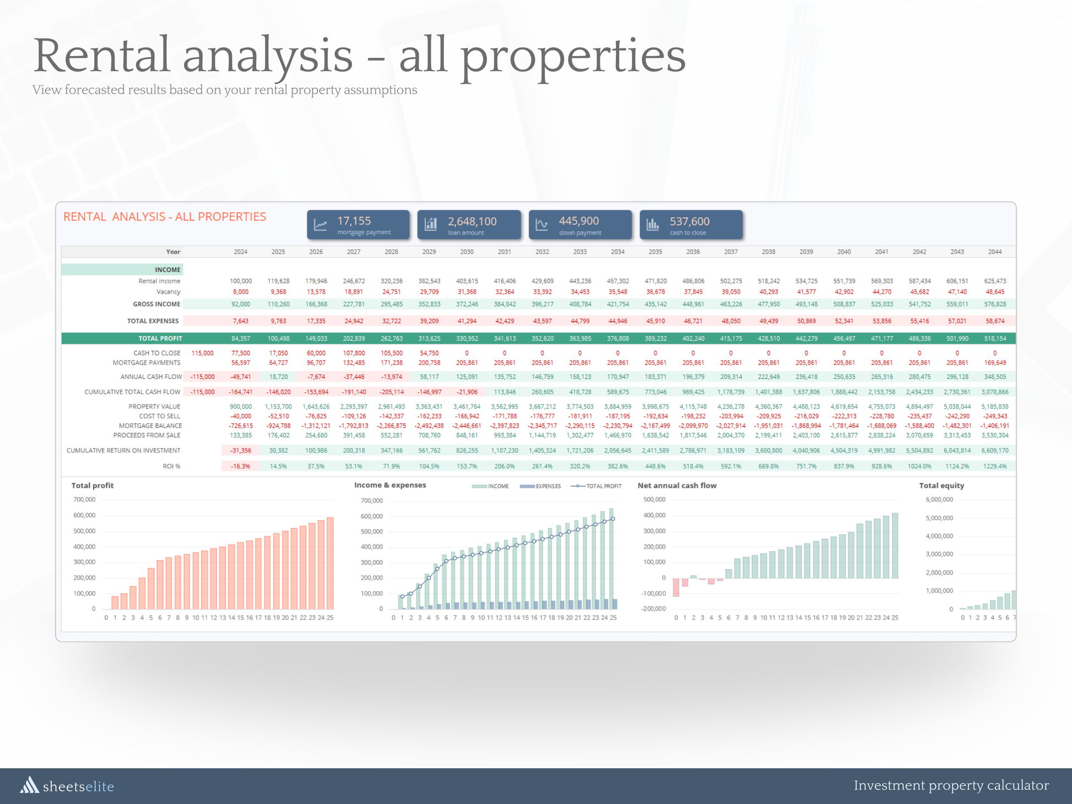Select the CUMULATIVE TOTAL CASH FLOW row label
The image size is (1072, 804).
132,392
